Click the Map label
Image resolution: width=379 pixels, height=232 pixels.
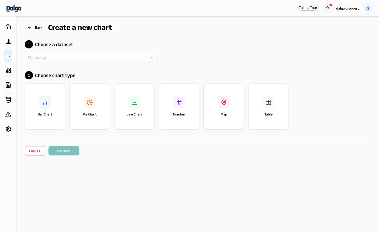[224, 114]
